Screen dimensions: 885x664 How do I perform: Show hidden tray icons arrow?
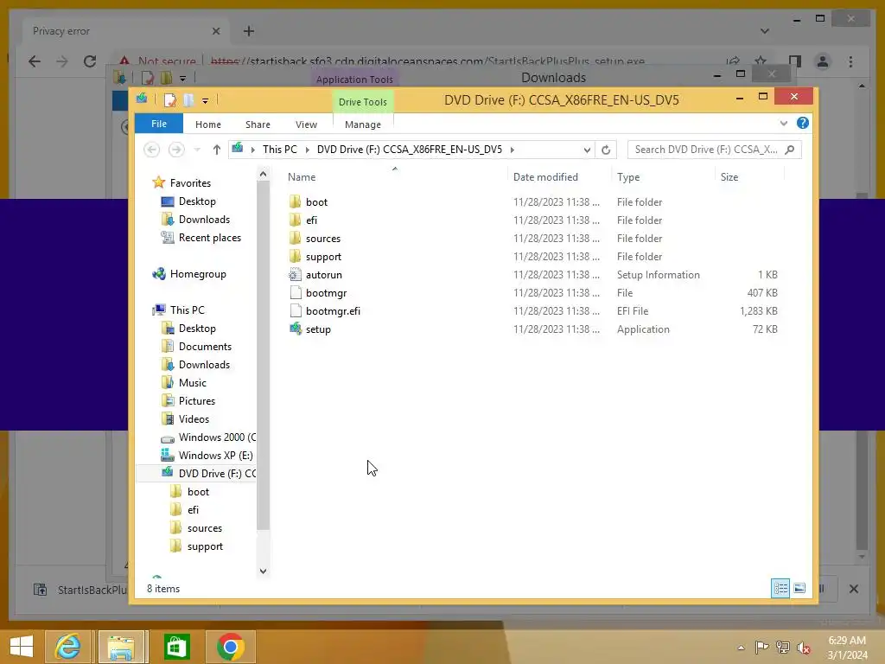(x=741, y=648)
